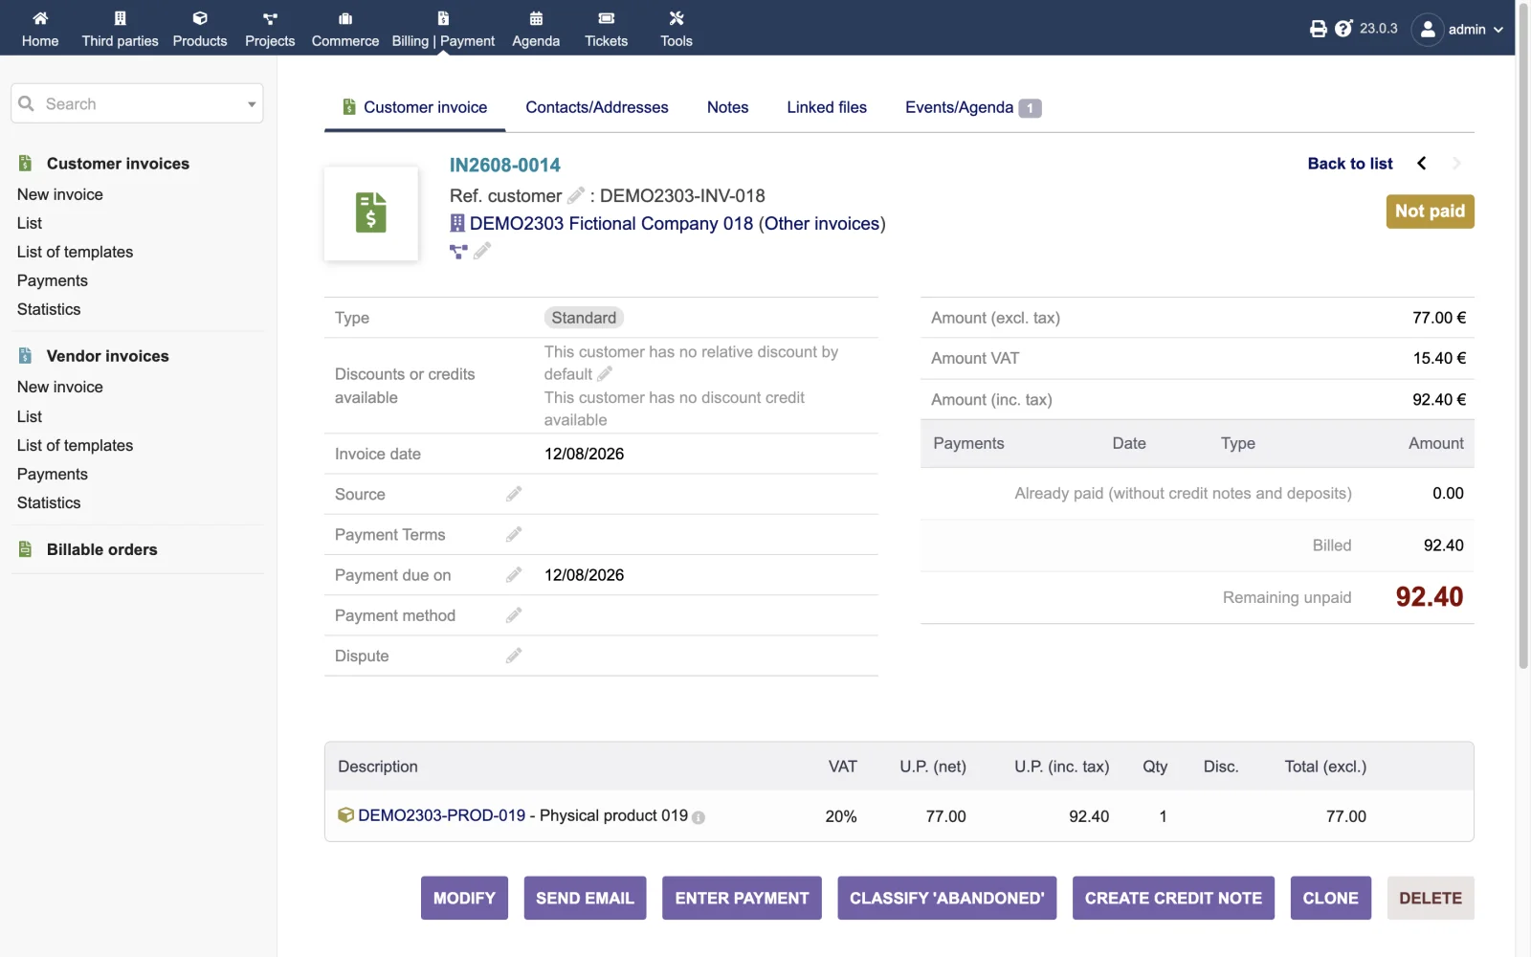The width and height of the screenshot is (1531, 957).
Task: Switch to the Events/Agenda tab
Action: pyautogui.click(x=973, y=107)
